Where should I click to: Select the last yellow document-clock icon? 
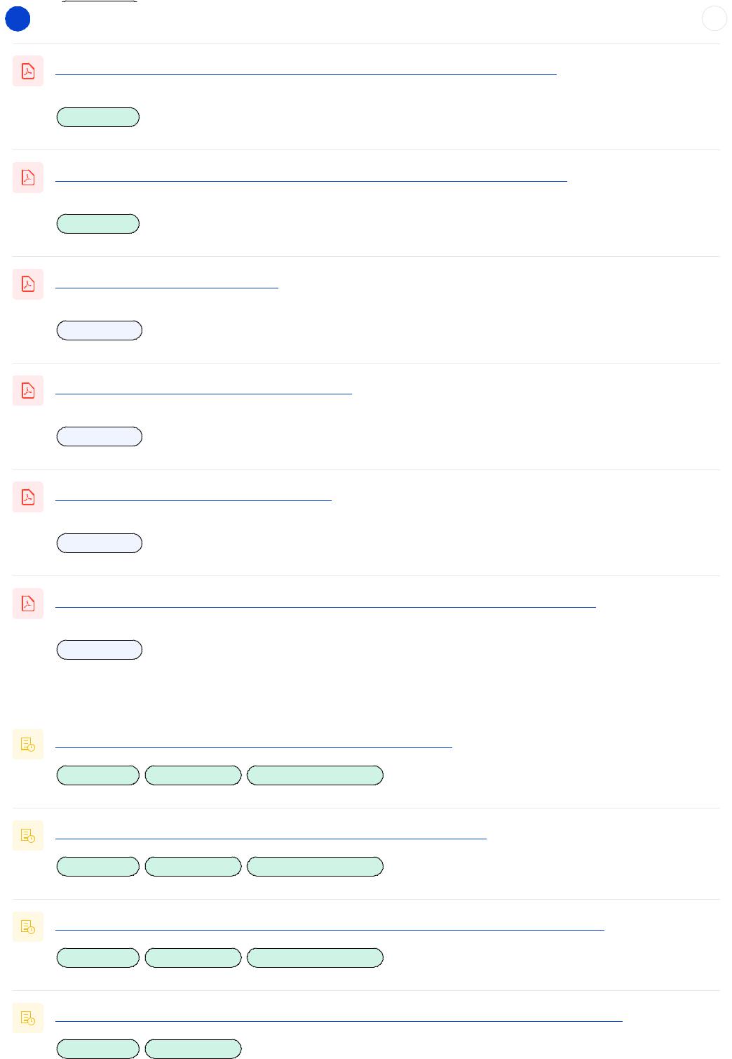click(x=28, y=1018)
